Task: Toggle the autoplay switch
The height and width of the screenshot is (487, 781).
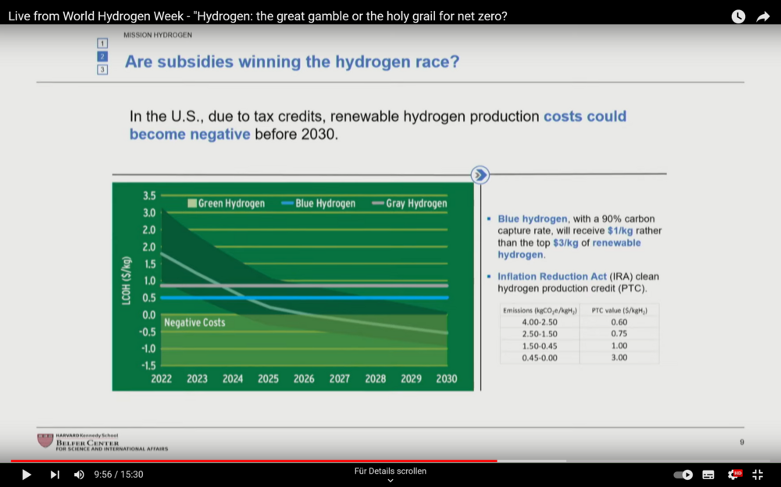Action: (x=683, y=474)
